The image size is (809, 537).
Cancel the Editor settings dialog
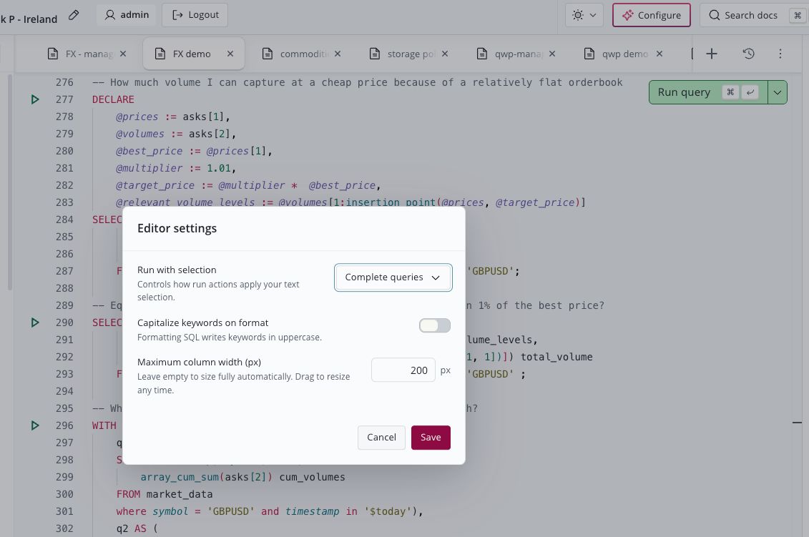[x=381, y=438]
